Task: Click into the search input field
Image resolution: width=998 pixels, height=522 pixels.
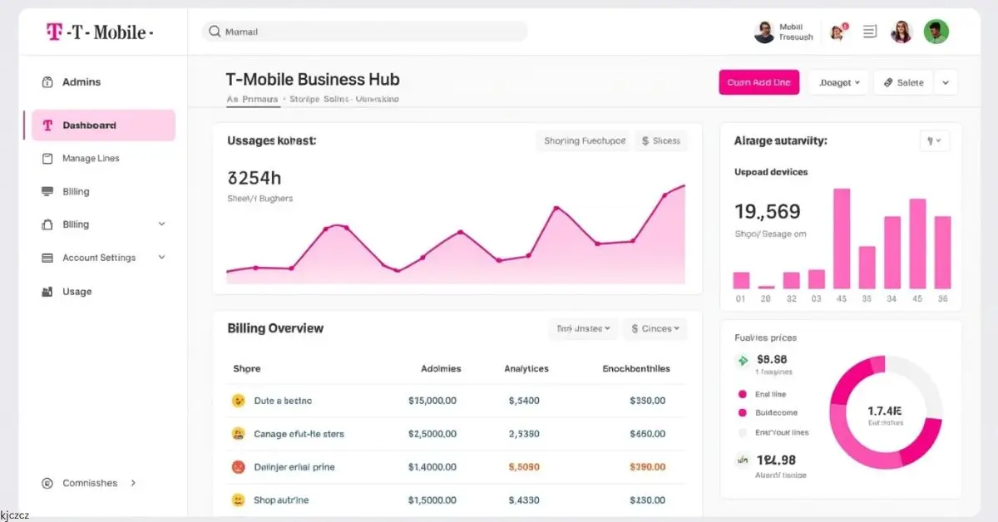Action: (x=364, y=32)
